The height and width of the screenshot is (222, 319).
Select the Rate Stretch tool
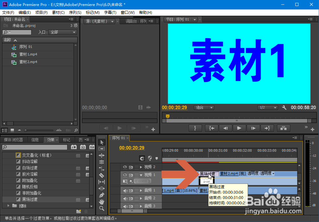[x=102, y=169]
